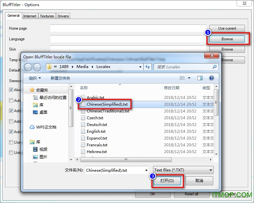Image resolution: width=254 pixels, height=203 pixels.
Task: Open help with the blue question mark icon
Action: pos(211,78)
